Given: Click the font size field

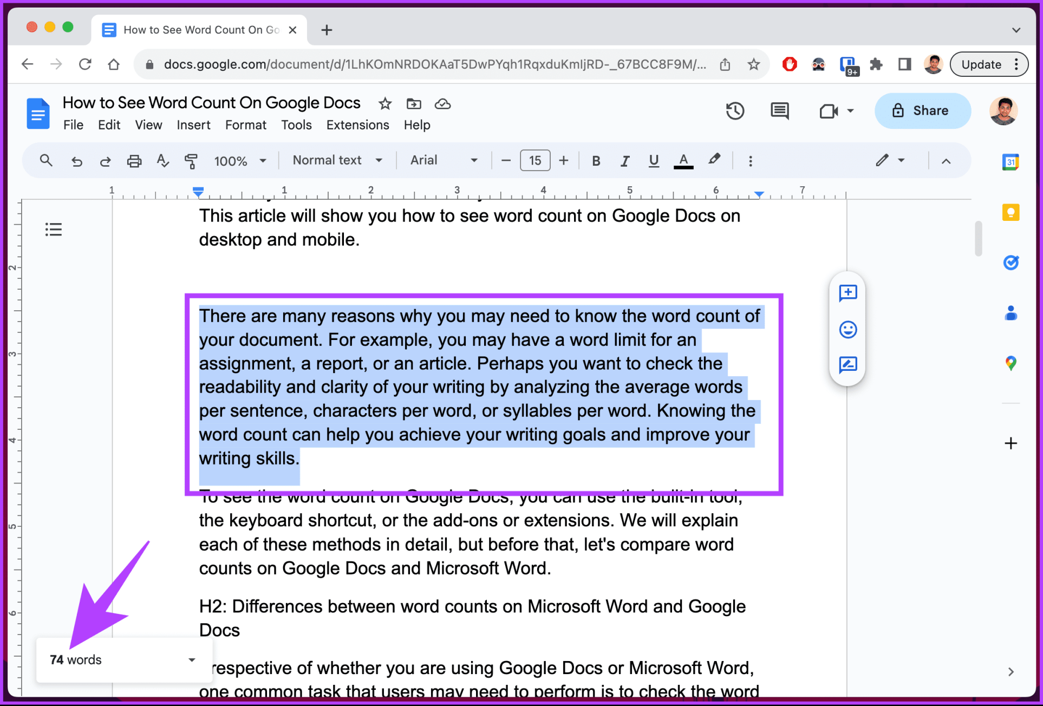Looking at the screenshot, I should 534,161.
